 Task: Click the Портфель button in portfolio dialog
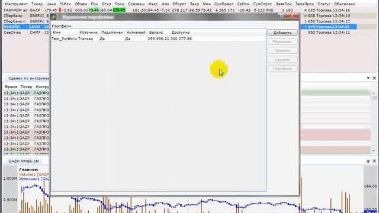coord(282,69)
